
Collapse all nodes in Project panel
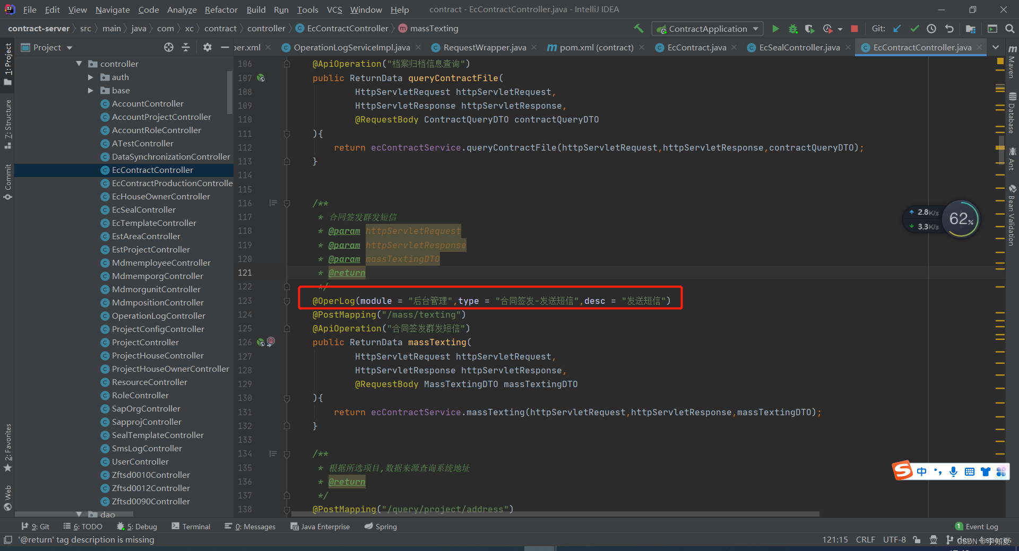click(186, 47)
